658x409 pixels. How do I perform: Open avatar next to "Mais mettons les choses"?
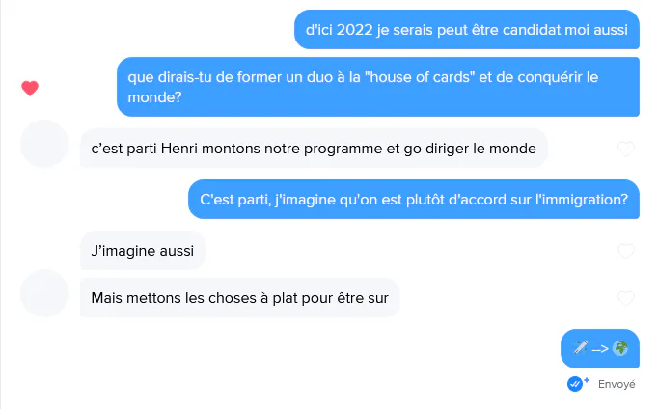coord(44,293)
